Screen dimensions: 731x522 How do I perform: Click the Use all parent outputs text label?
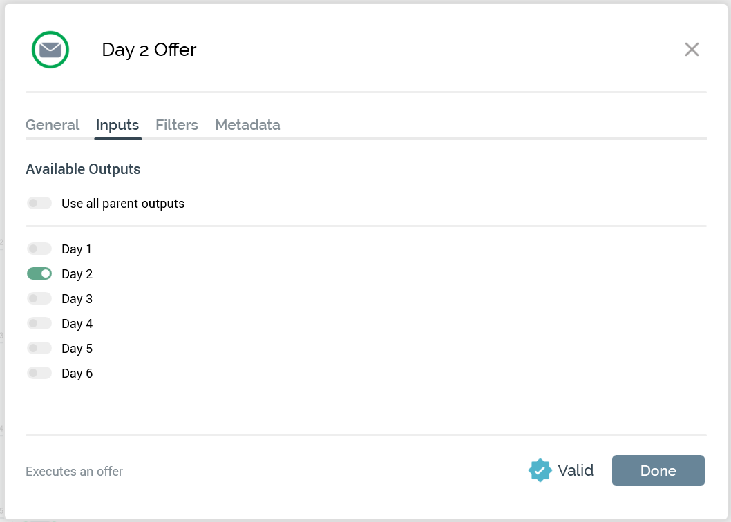pyautogui.click(x=123, y=204)
